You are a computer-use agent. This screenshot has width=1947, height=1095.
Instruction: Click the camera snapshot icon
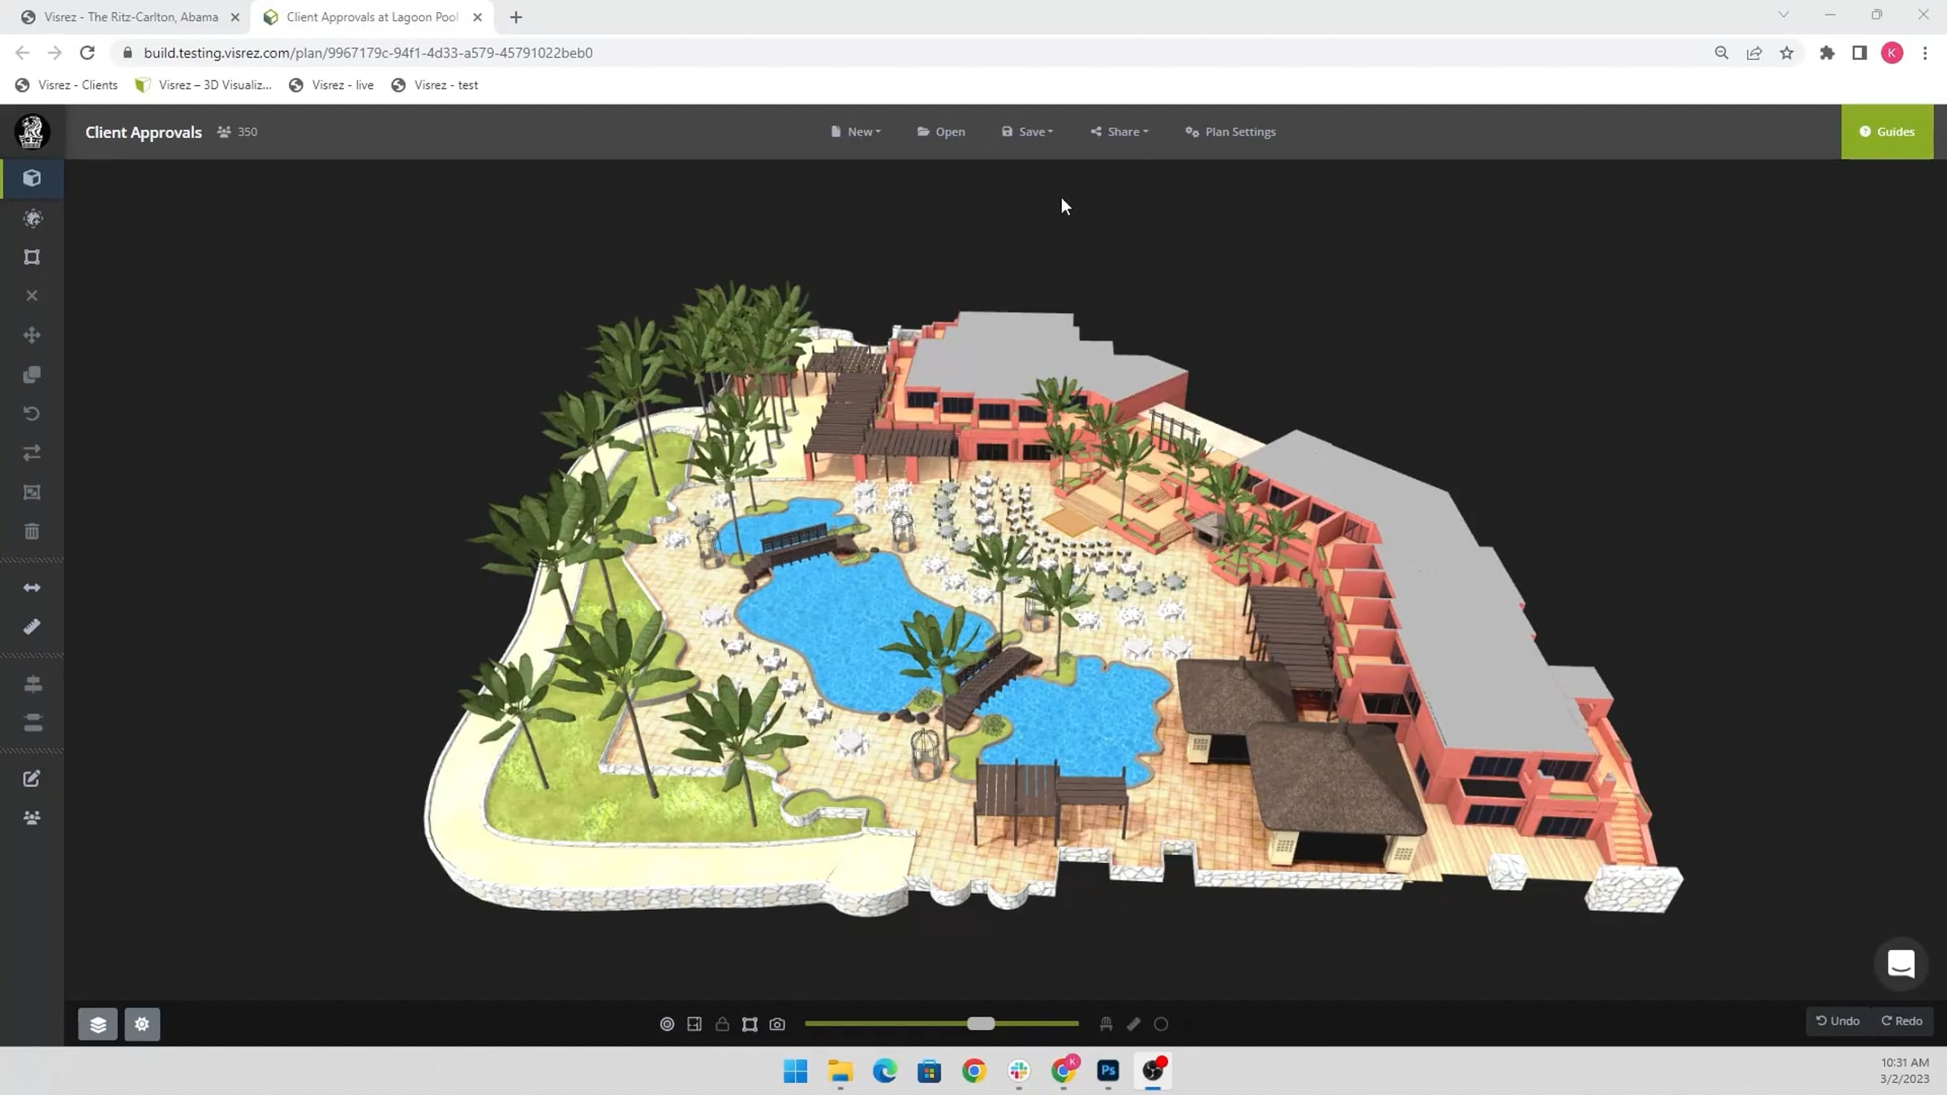click(777, 1024)
